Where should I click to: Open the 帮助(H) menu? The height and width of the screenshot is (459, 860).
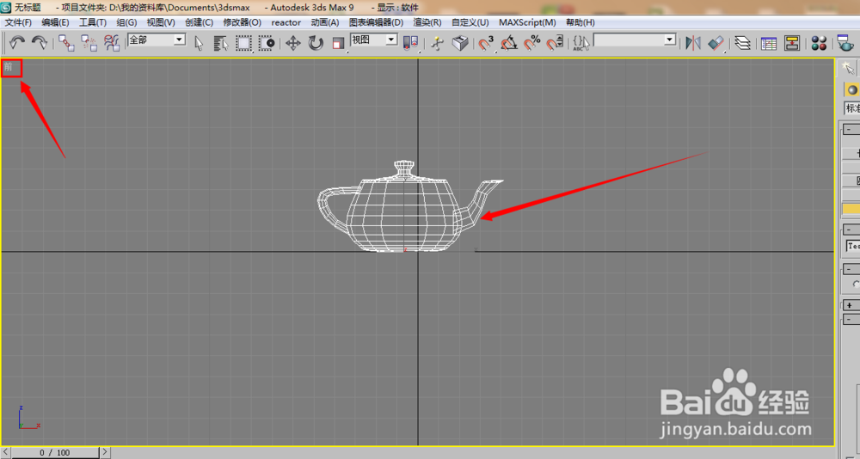(580, 22)
